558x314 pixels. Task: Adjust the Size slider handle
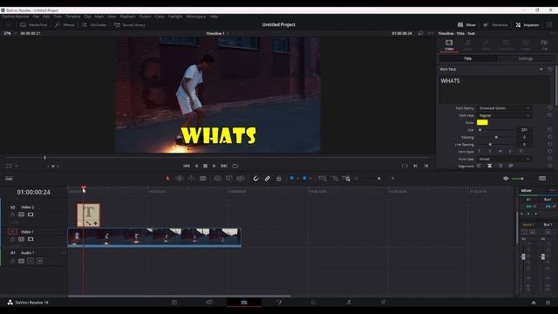[x=480, y=130]
